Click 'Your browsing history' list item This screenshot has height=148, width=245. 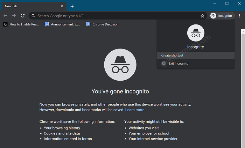pyautogui.click(x=62, y=128)
